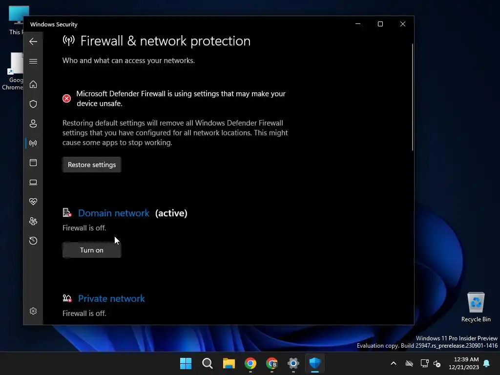This screenshot has height=375, width=500.
Task: Show hidden icons tray chevron
Action: pyautogui.click(x=394, y=363)
